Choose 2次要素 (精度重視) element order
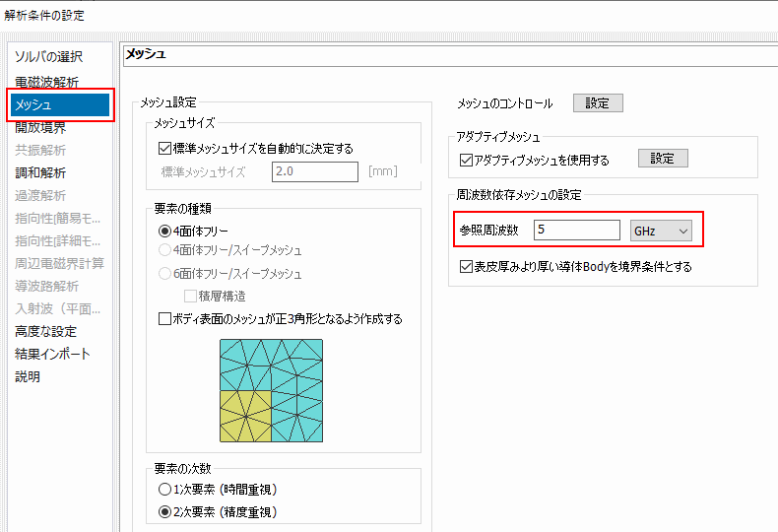Viewport: 778px width, 532px height. pyautogui.click(x=165, y=512)
